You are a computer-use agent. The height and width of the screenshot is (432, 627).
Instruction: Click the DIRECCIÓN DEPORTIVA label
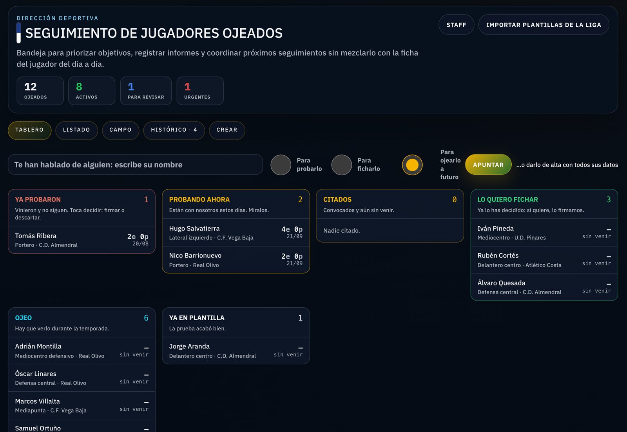(57, 18)
